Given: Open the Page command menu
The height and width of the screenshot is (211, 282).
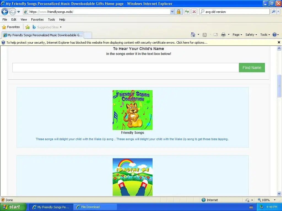Looking at the screenshot, I should (x=237, y=35).
